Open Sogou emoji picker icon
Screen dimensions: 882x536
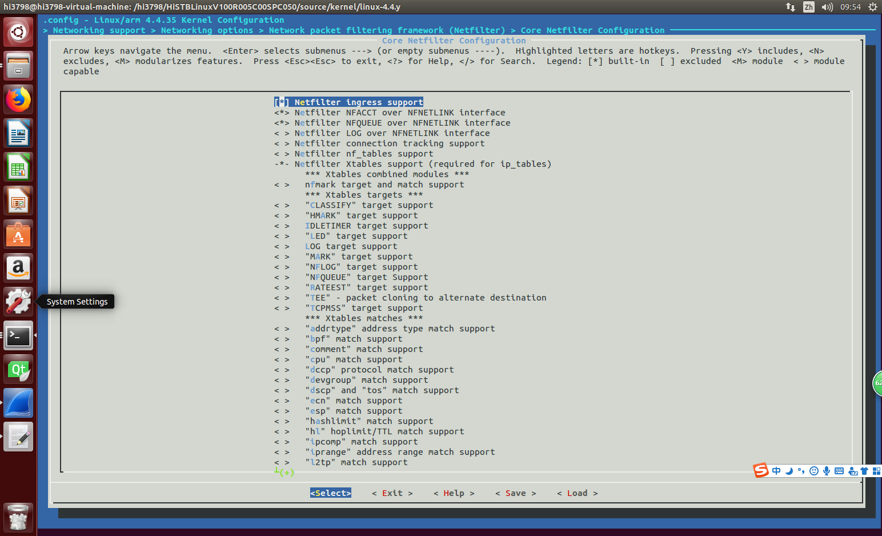(x=814, y=471)
